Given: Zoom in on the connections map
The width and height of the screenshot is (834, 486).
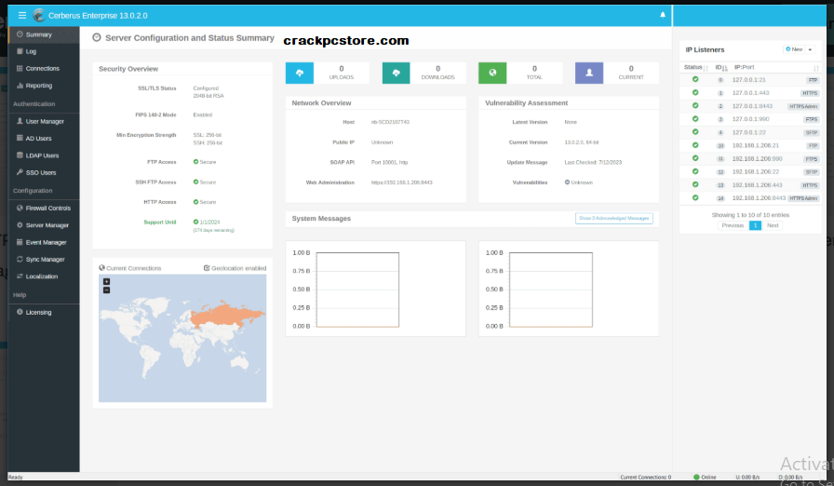Looking at the screenshot, I should pos(106,282).
